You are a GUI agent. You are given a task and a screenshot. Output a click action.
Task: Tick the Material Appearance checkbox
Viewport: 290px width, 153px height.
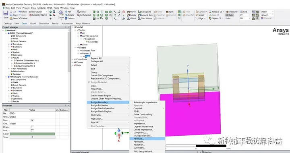pyautogui.click(x=32, y=131)
